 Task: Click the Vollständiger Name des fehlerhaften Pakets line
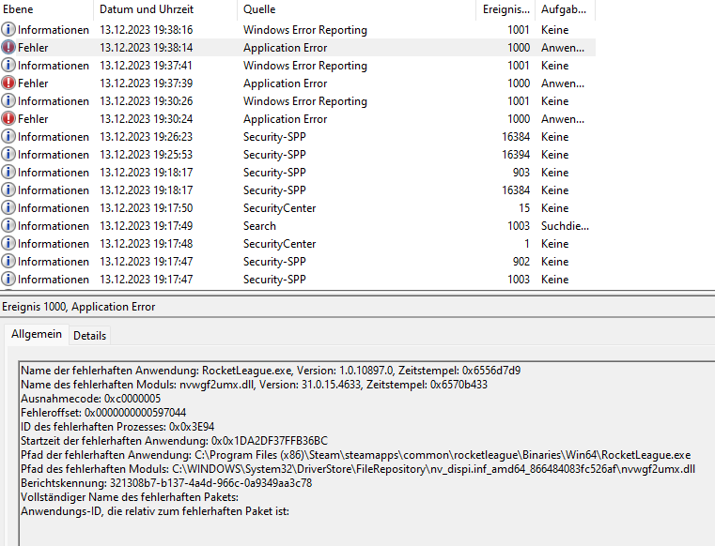coord(130,497)
